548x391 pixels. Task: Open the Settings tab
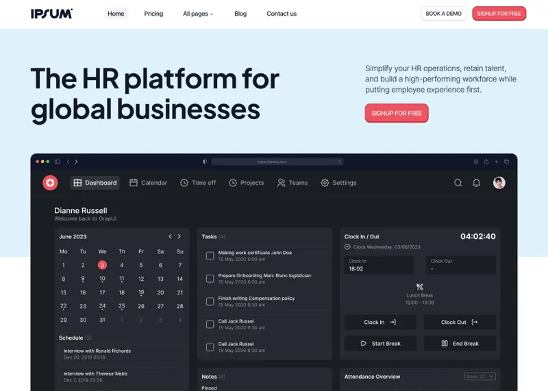(x=338, y=183)
